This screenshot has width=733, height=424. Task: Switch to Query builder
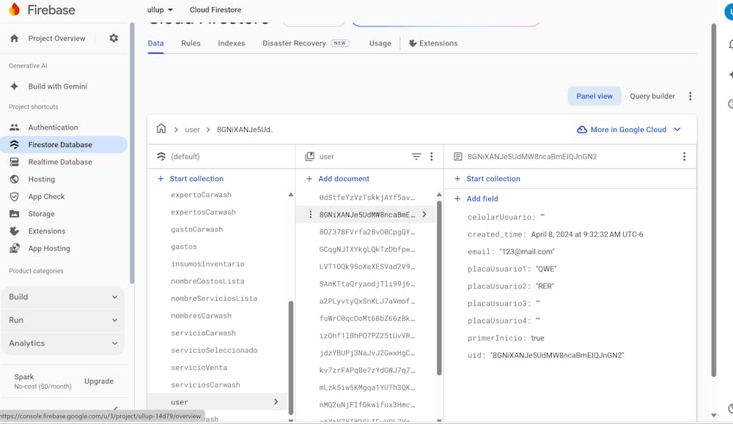tap(652, 96)
